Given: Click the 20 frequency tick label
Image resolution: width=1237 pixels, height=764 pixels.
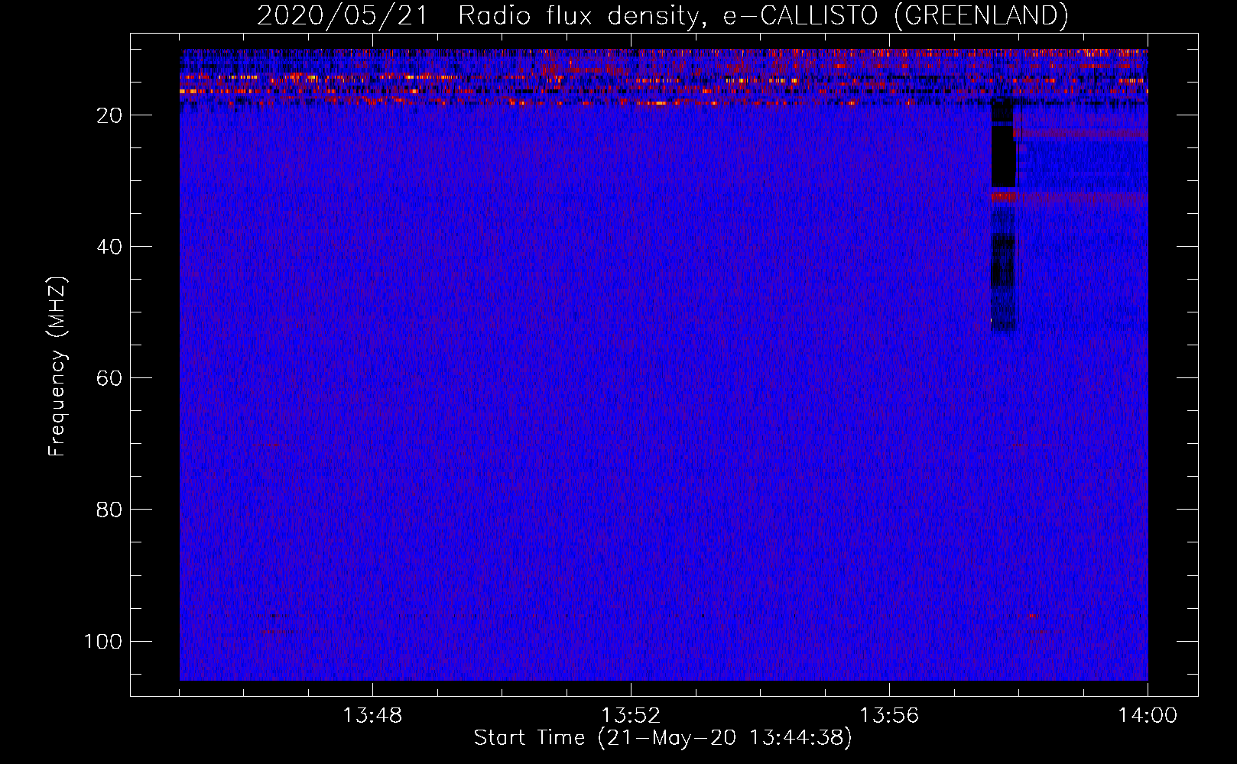Looking at the screenshot, I should [109, 115].
